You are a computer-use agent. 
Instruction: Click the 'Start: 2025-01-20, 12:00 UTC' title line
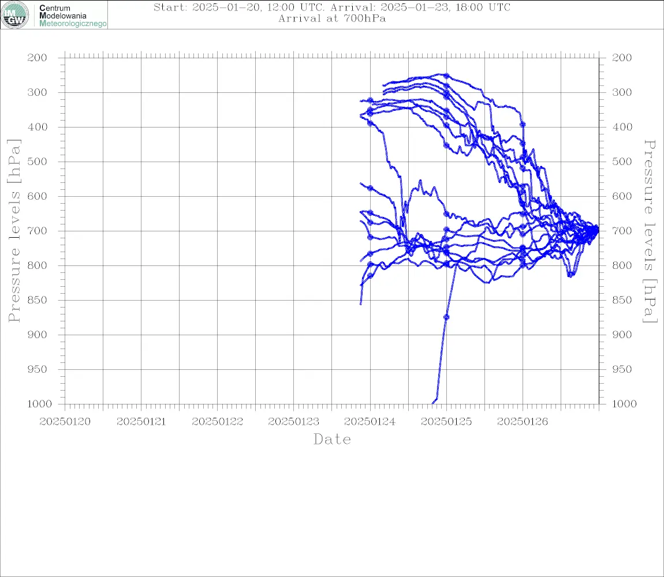coord(332,7)
